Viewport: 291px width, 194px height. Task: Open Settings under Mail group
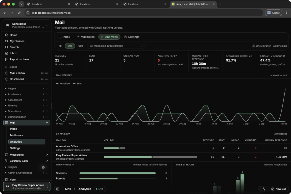[x=15, y=148]
